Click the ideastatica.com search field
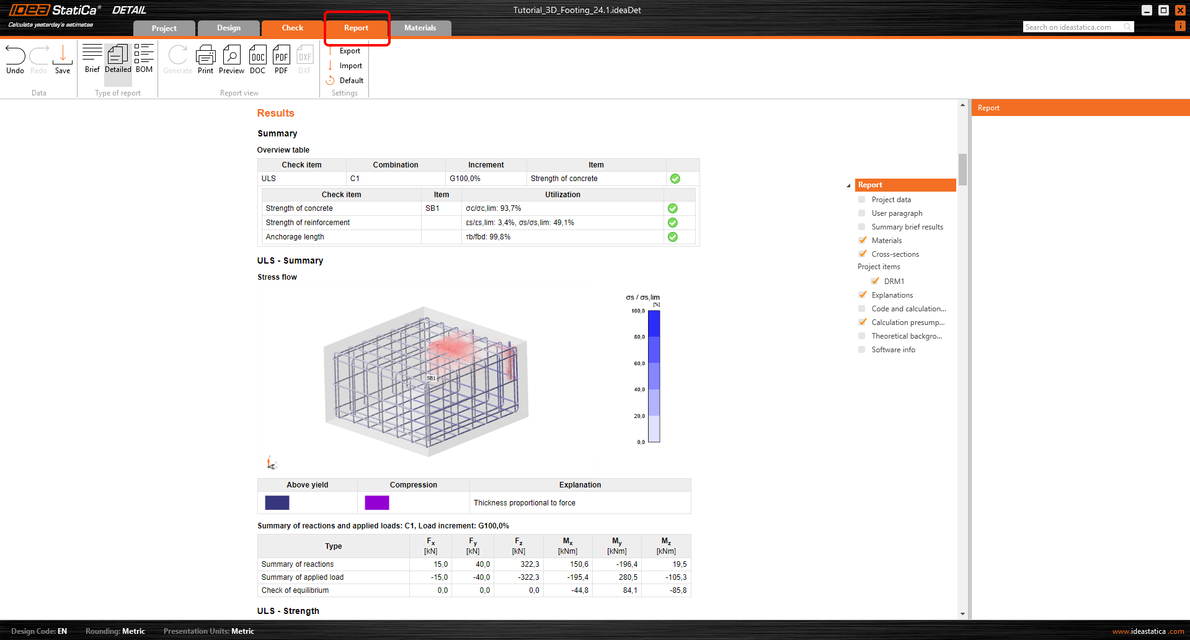Screen dimensions: 1190x640 (x=1073, y=27)
